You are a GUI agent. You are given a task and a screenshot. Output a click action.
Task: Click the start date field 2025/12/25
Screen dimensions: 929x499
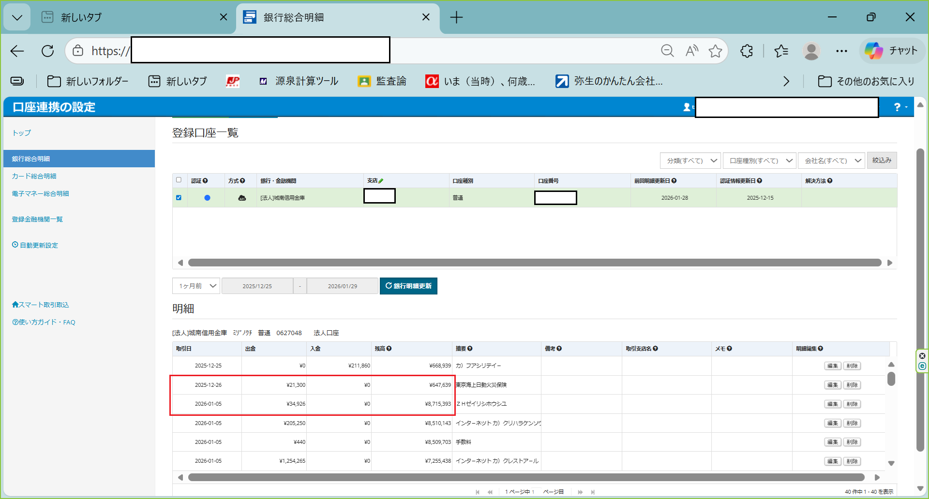pyautogui.click(x=257, y=286)
